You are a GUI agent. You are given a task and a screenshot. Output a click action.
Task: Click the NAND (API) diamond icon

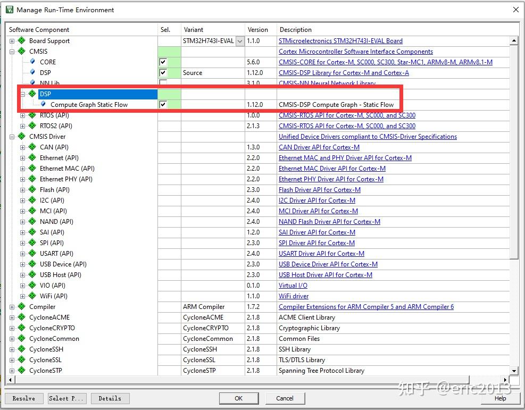(x=32, y=221)
